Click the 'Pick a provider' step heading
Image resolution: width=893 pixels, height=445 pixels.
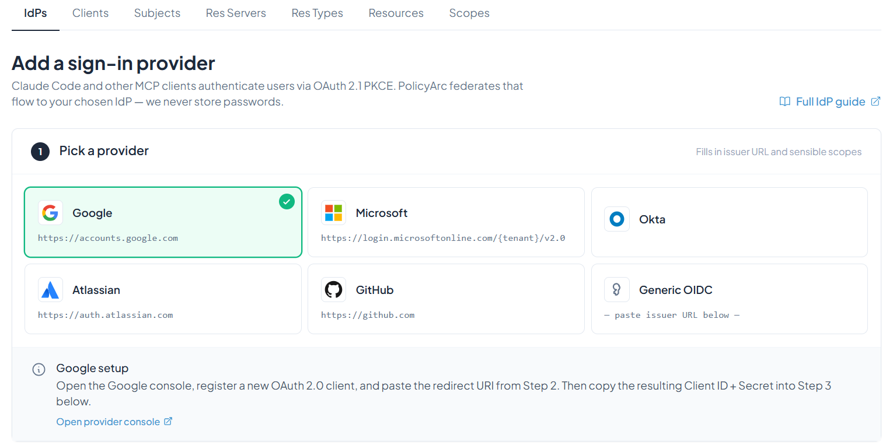(x=104, y=151)
